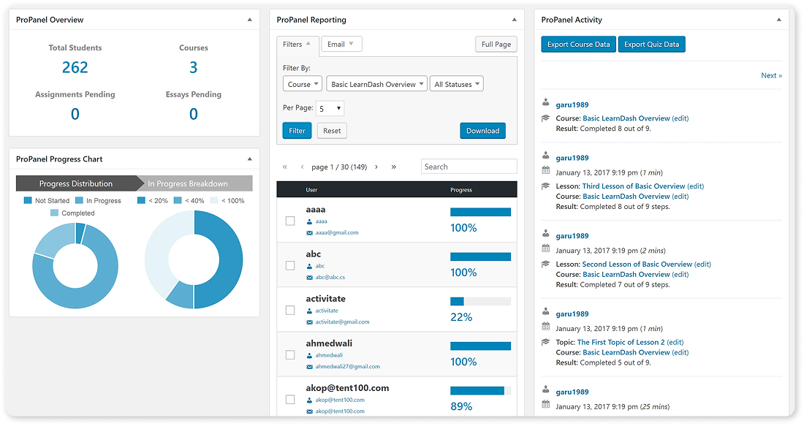The height and width of the screenshot is (426, 804).
Task: Click the email icon beside ahmedwali27@gmail.com
Action: pos(309,367)
